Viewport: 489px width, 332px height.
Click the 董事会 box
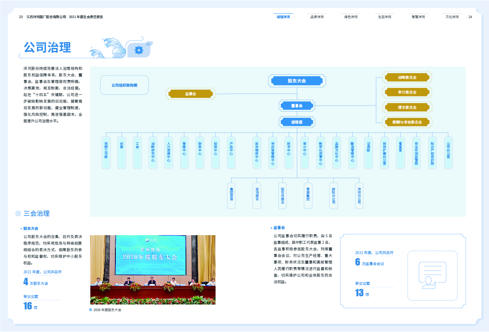pyautogui.click(x=296, y=106)
